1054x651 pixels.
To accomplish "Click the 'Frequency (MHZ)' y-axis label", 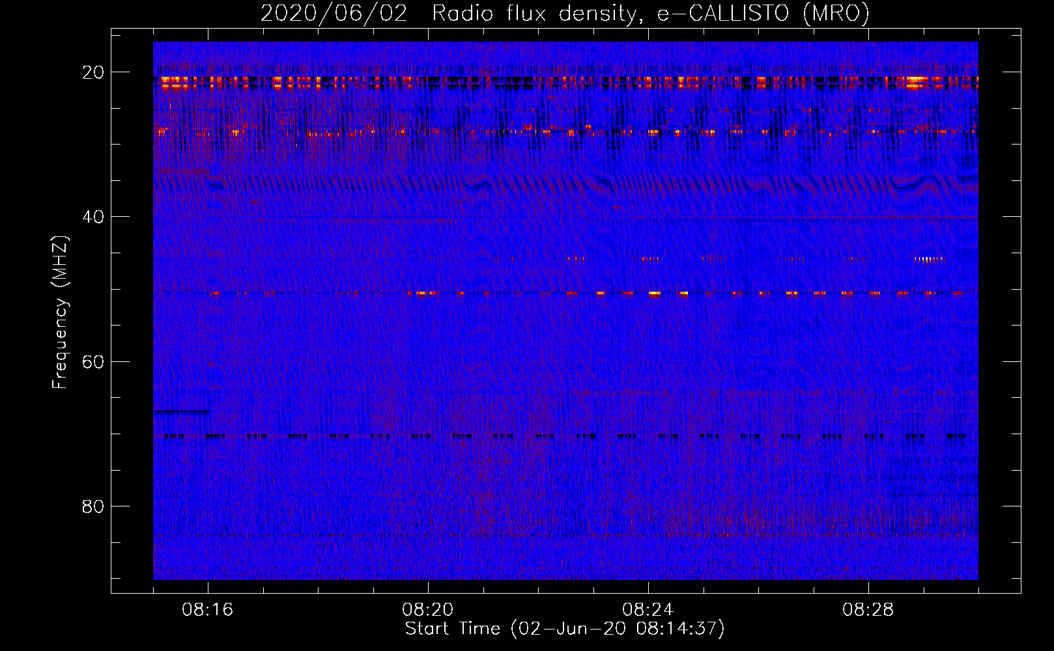I will (60, 312).
